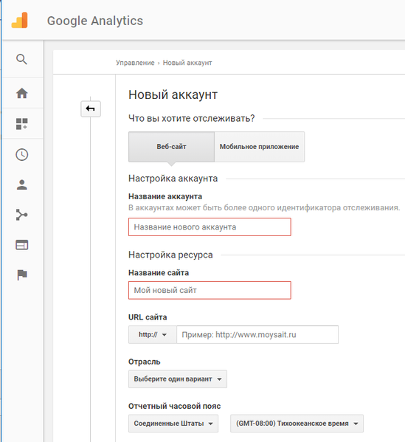Focus the Мой новый сайт input field
This screenshot has width=405, height=442.
[210, 290]
